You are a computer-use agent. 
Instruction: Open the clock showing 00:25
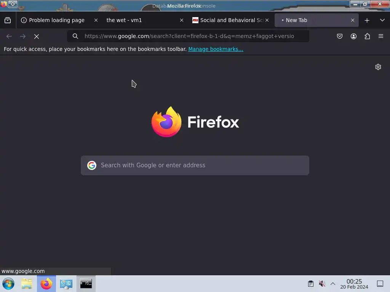(x=354, y=284)
